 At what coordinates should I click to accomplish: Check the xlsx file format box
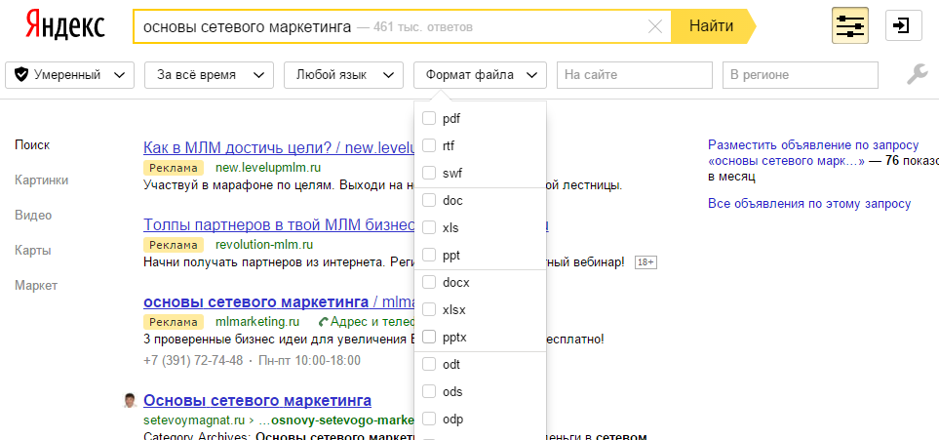429,310
